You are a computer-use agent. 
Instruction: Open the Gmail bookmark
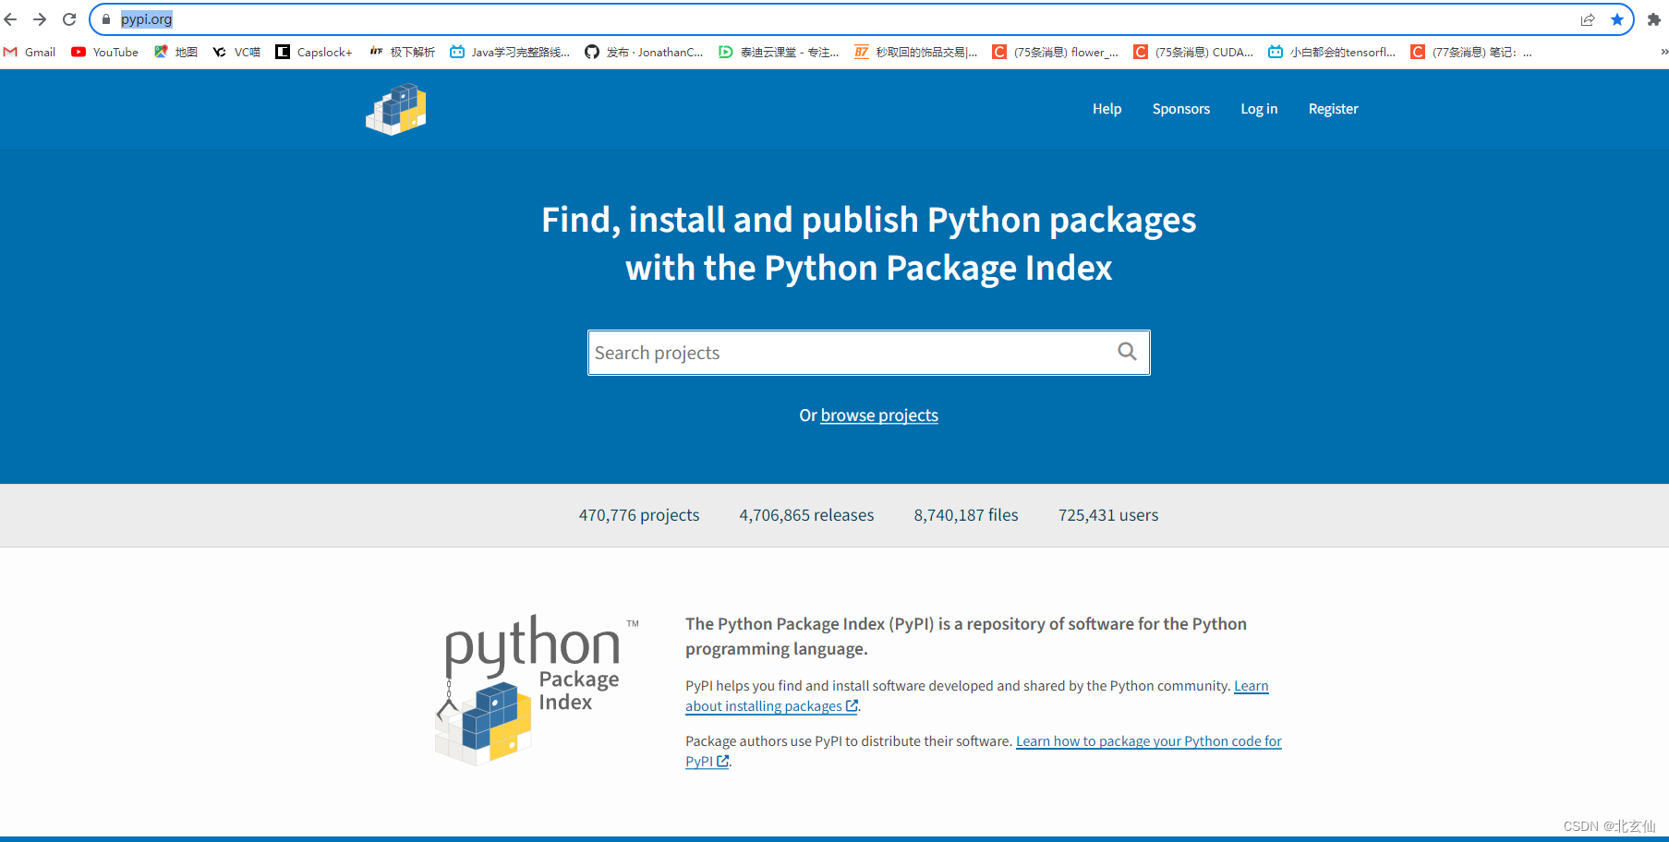30,52
